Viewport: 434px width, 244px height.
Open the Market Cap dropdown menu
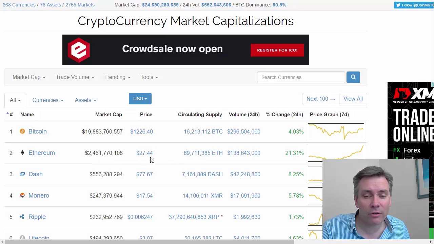click(29, 77)
